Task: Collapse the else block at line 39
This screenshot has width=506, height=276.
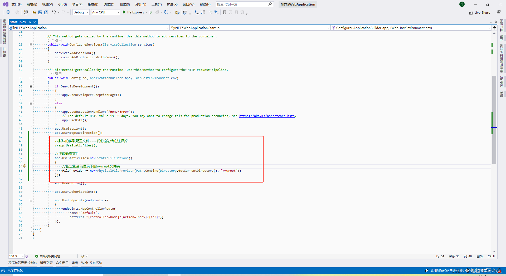Action: (x=31, y=103)
